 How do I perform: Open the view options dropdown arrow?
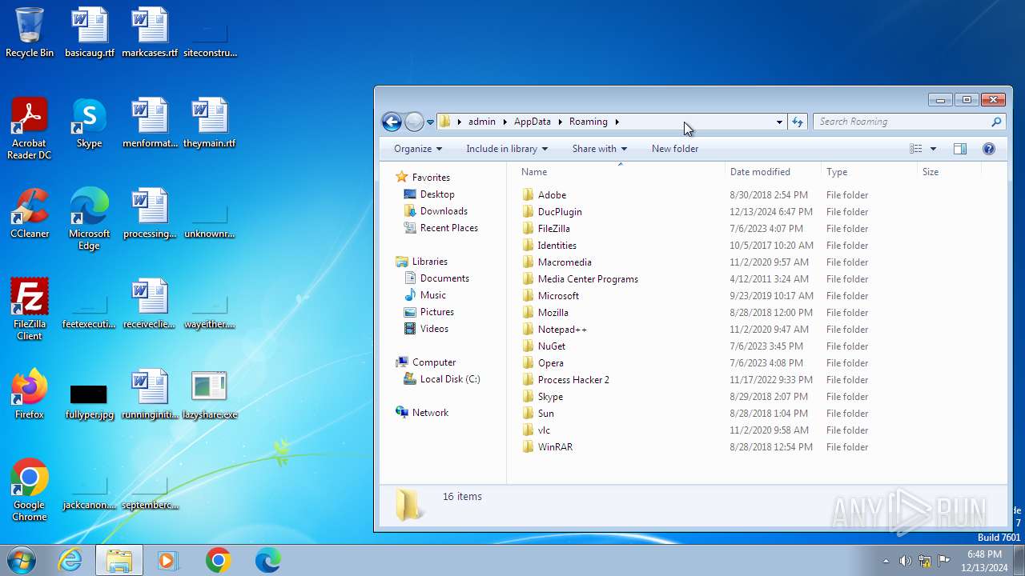click(x=933, y=149)
